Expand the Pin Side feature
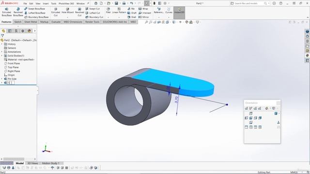 coord(2,79)
